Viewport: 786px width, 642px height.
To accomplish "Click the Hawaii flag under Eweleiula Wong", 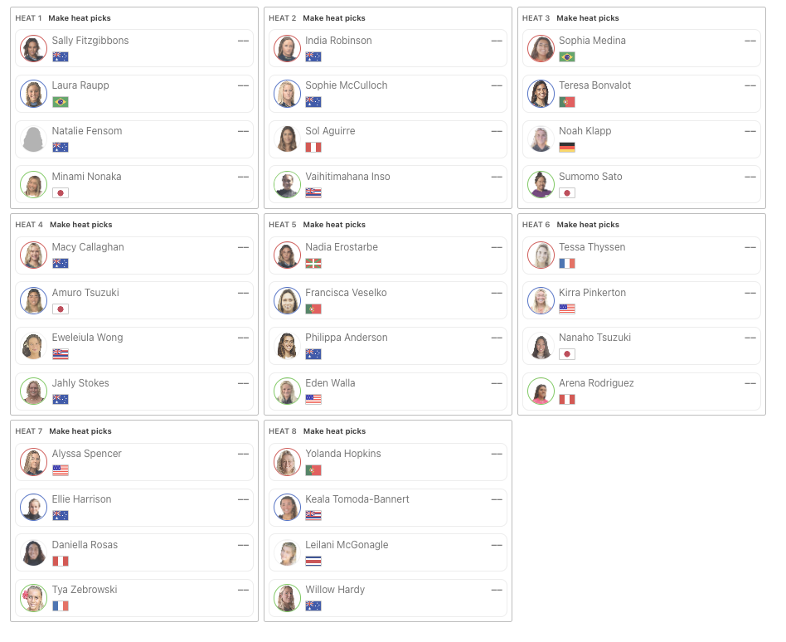I will [61, 354].
